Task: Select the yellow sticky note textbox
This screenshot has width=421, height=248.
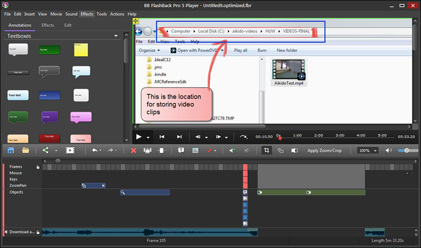Action: (81, 50)
